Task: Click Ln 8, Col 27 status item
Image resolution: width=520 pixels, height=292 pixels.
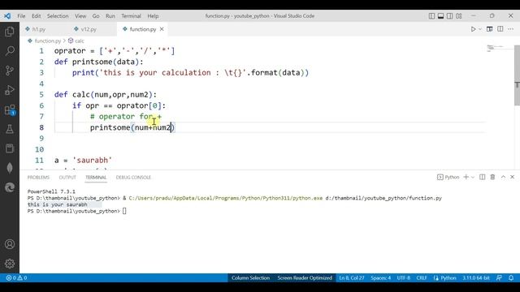Action: click(x=352, y=277)
